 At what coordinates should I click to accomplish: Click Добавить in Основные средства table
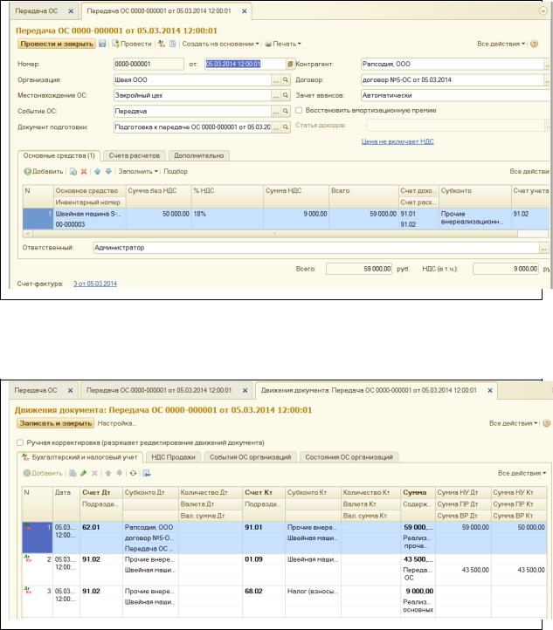point(44,172)
